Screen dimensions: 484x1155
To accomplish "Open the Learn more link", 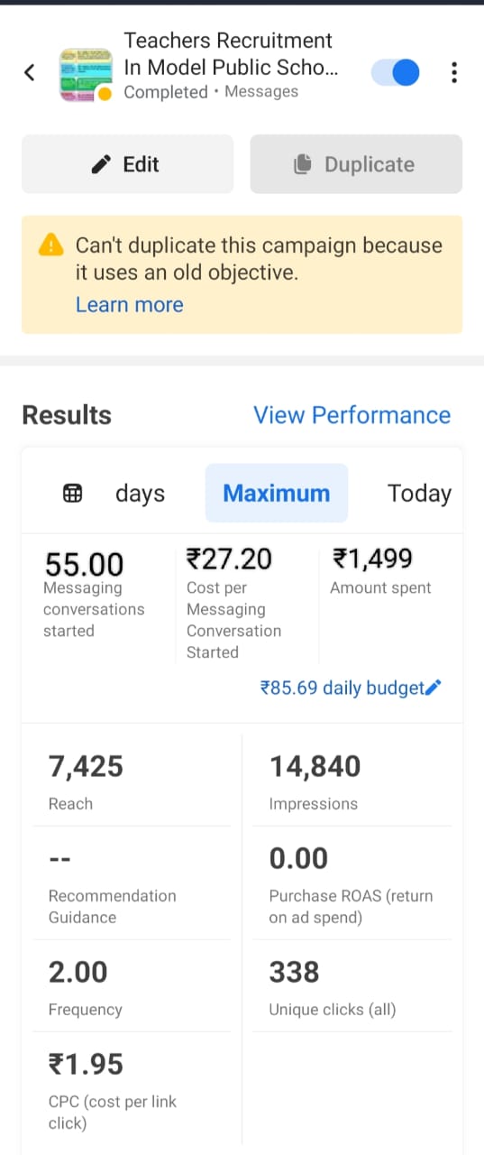I will click(x=129, y=305).
